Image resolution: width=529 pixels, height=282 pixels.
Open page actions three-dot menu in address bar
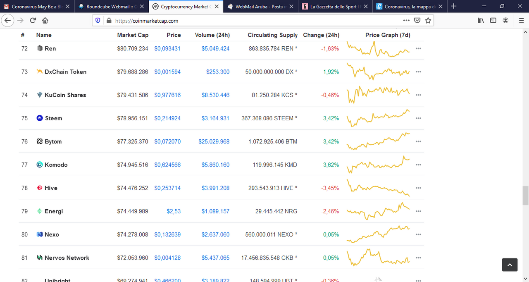pyautogui.click(x=406, y=20)
